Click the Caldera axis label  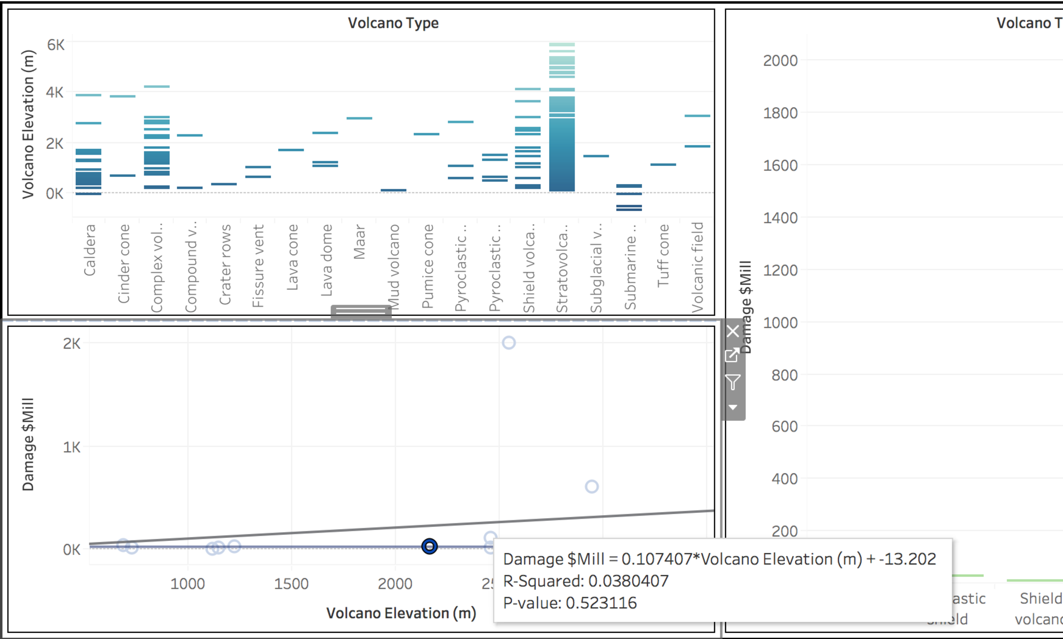(89, 250)
